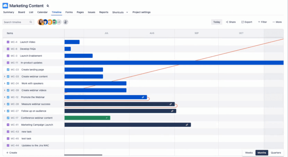Image resolution: width=288 pixels, height=157 pixels.
Task: Open the Issues tab
Action: (91, 12)
